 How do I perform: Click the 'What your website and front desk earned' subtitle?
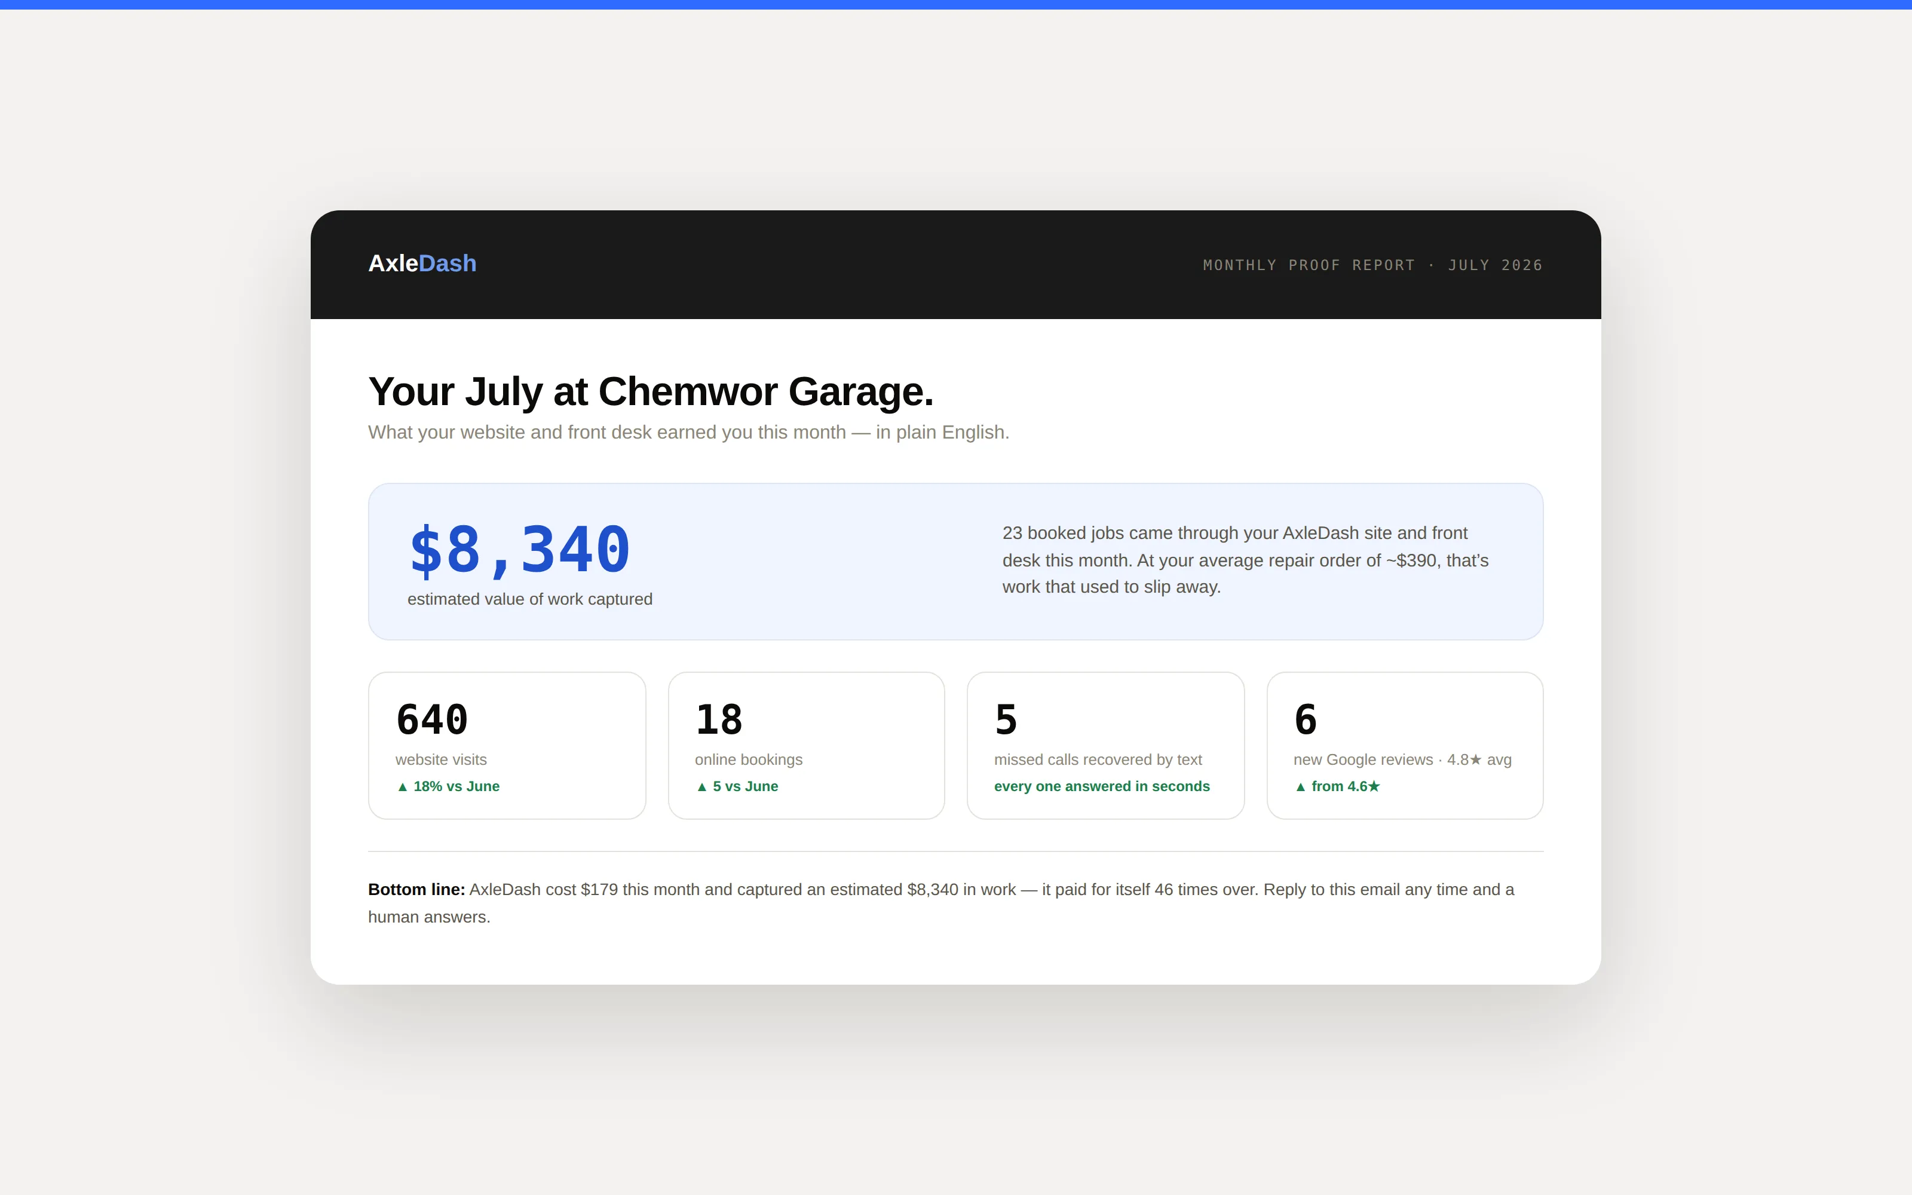(688, 433)
